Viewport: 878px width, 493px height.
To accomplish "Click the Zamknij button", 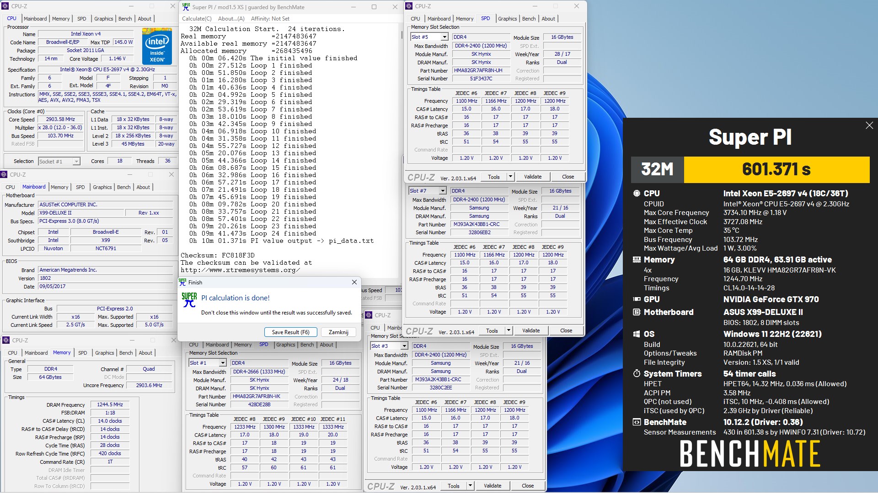I will [x=338, y=332].
